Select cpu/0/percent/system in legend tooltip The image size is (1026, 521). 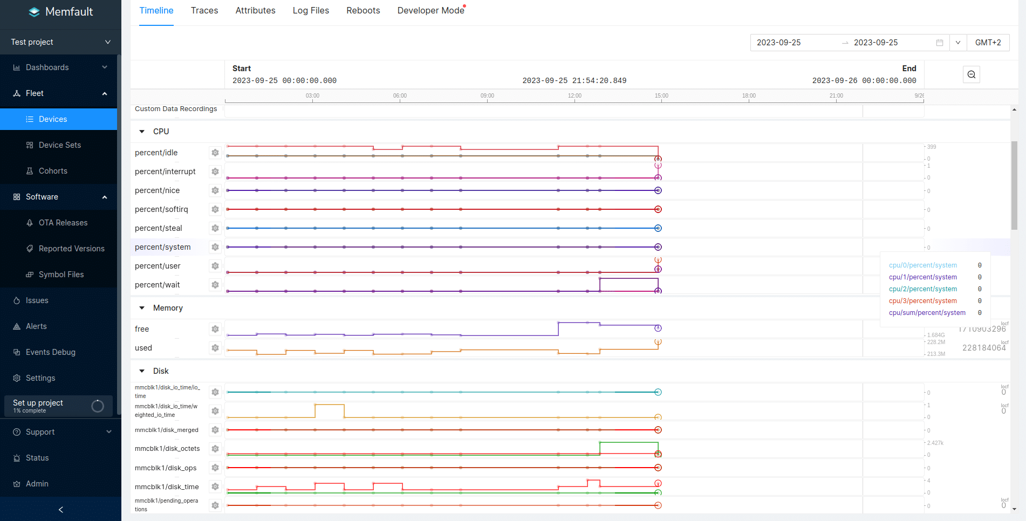pos(923,265)
